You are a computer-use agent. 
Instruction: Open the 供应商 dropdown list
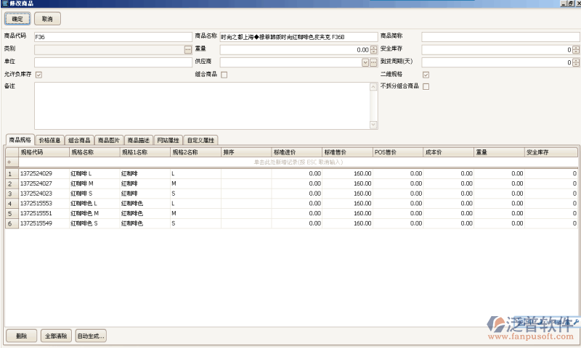[365, 62]
